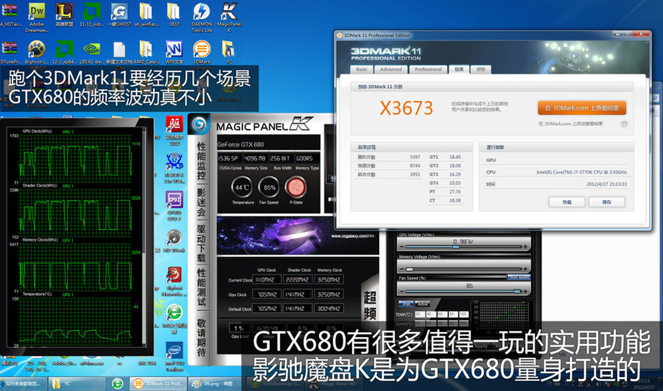The width and height of the screenshot is (663, 391).
Task: Open the 影迷会 section in Magic Panel sidebar
Action: pos(201,203)
